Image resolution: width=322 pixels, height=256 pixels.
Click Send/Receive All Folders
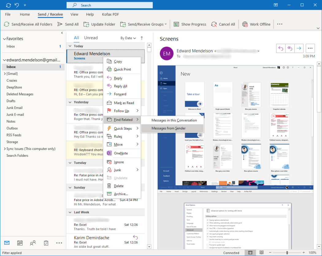[28, 24]
